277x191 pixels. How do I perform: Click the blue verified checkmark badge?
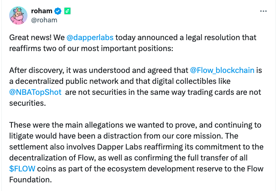click(x=58, y=11)
